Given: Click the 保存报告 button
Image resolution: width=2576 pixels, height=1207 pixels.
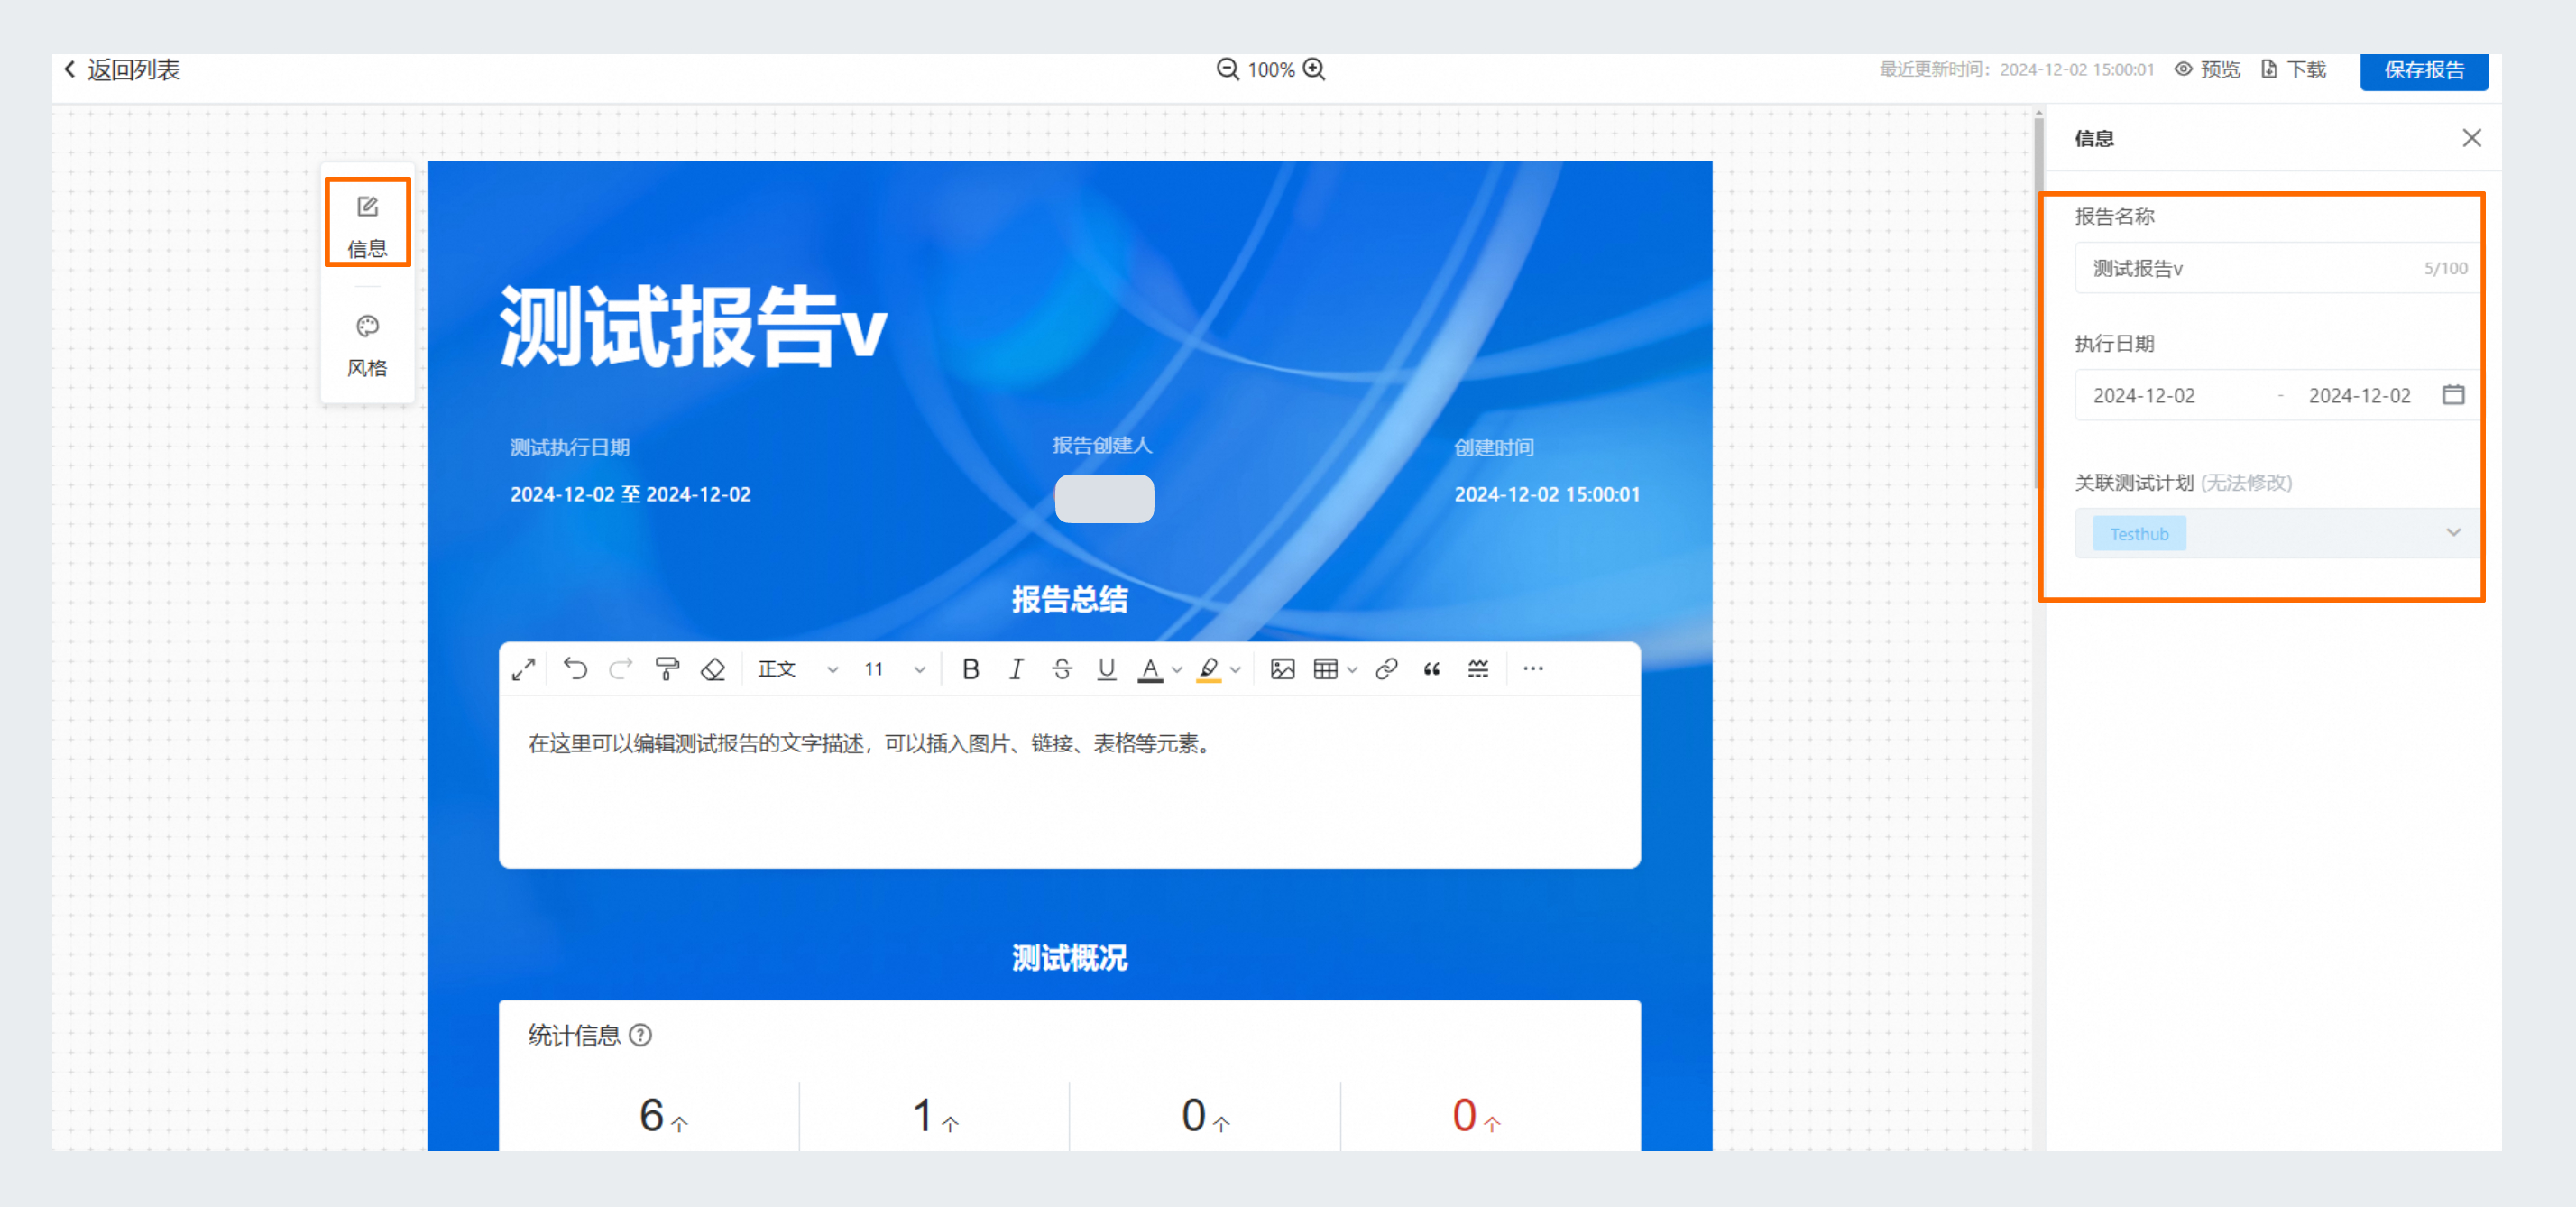Looking at the screenshot, I should point(2424,70).
